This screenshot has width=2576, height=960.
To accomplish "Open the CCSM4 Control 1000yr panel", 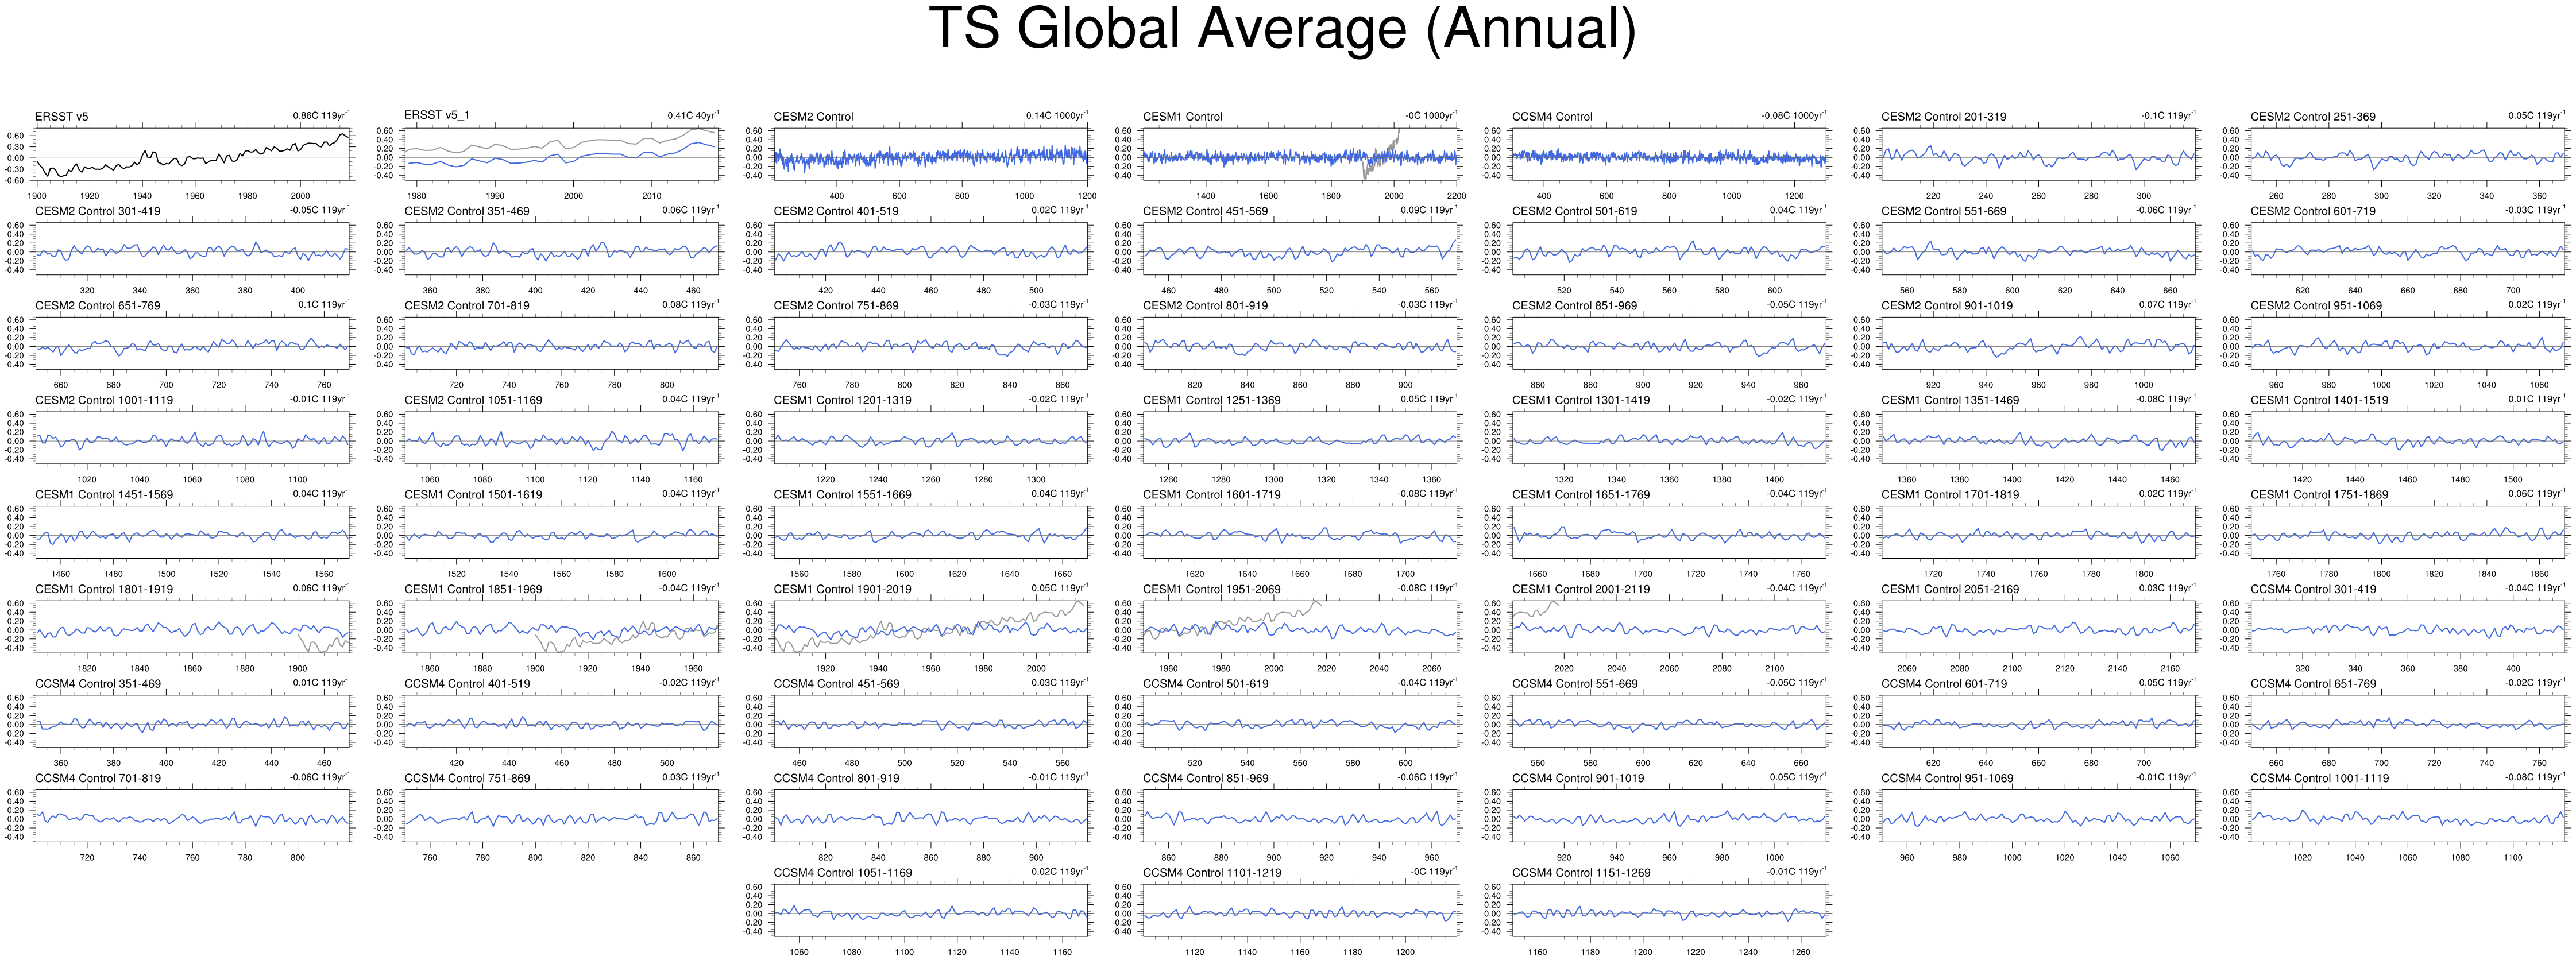I will pos(1669,153).
